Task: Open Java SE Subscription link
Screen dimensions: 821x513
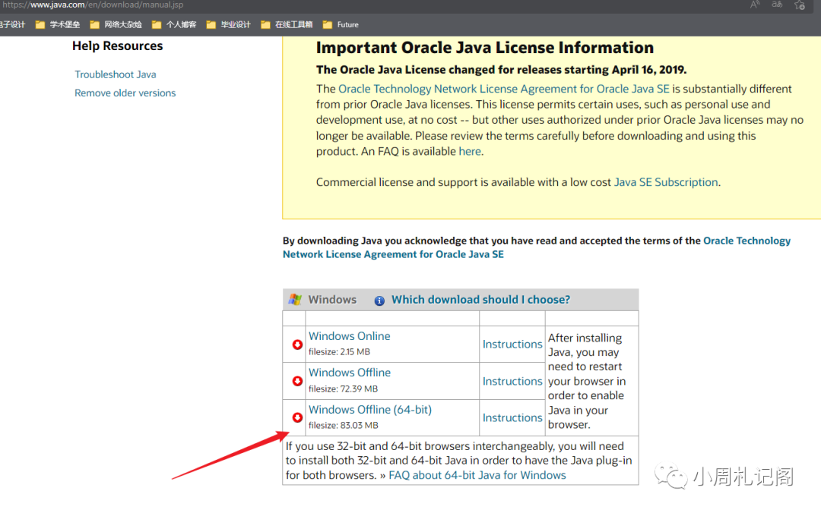Action: tap(665, 182)
